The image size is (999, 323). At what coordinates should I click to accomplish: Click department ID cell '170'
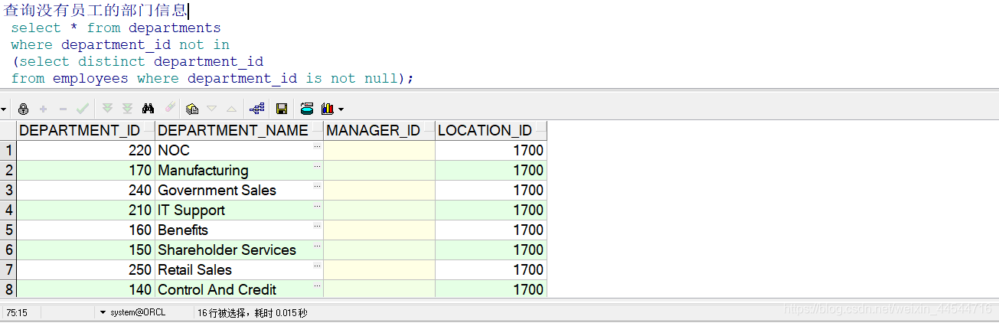pos(86,170)
